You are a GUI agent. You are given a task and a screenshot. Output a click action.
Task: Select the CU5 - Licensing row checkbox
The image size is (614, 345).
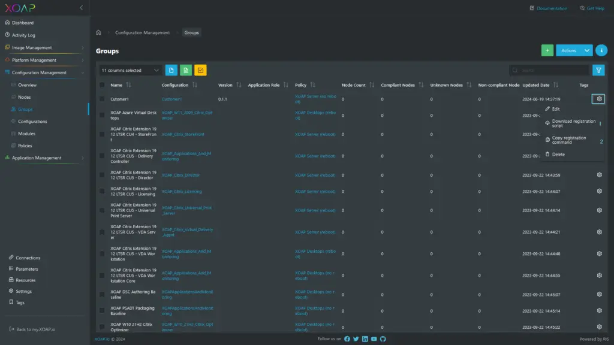coord(102,191)
